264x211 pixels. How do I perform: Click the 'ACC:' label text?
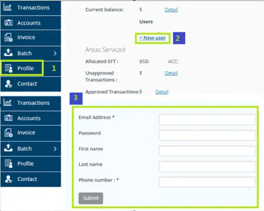173,62
